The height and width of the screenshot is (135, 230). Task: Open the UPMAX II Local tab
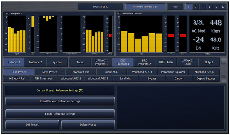click(x=187, y=62)
